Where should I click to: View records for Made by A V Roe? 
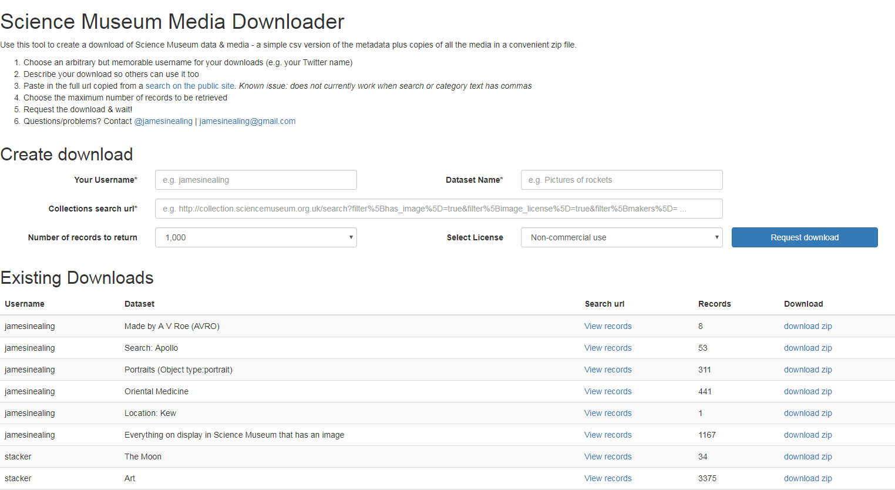coord(608,326)
